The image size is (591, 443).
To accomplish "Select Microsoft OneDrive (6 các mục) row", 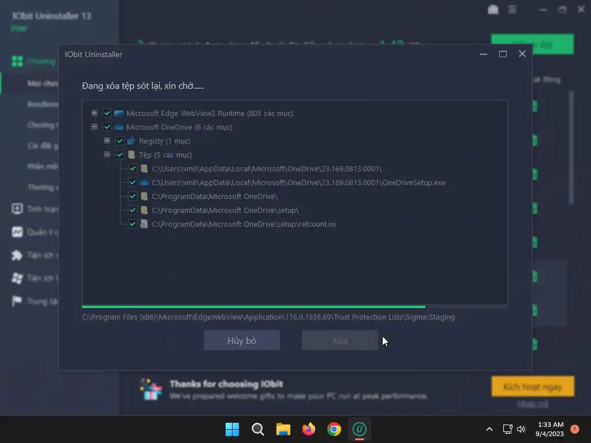I will click(179, 127).
